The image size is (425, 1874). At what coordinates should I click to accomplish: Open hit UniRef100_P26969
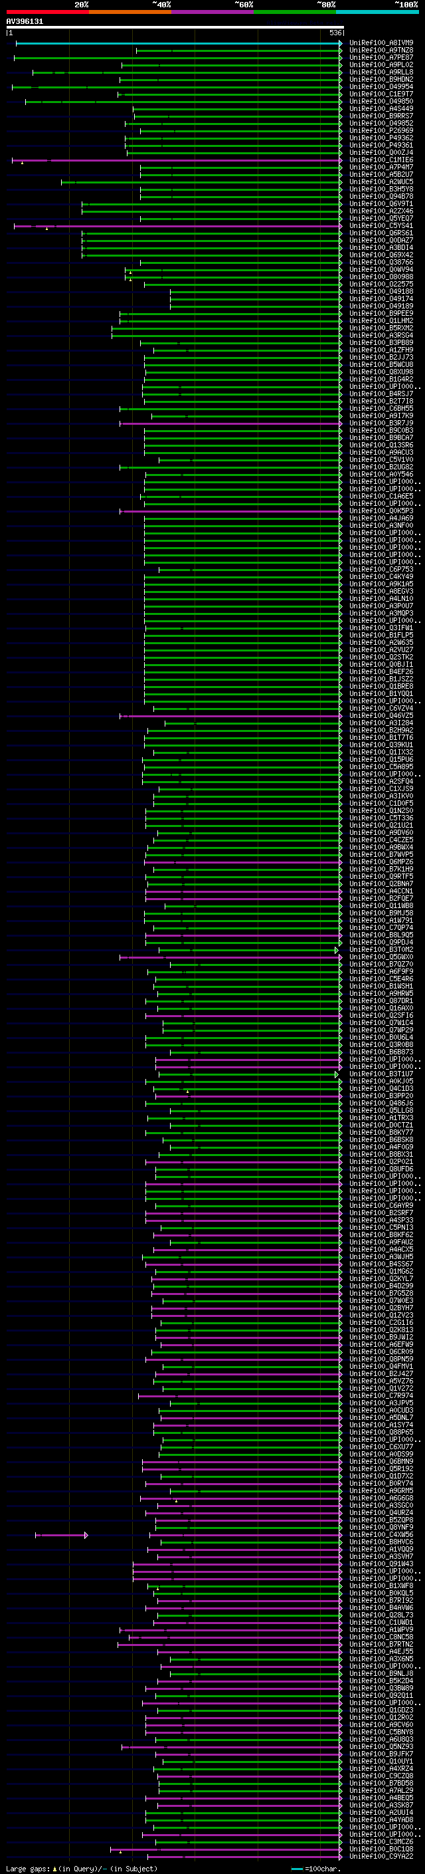point(381,131)
